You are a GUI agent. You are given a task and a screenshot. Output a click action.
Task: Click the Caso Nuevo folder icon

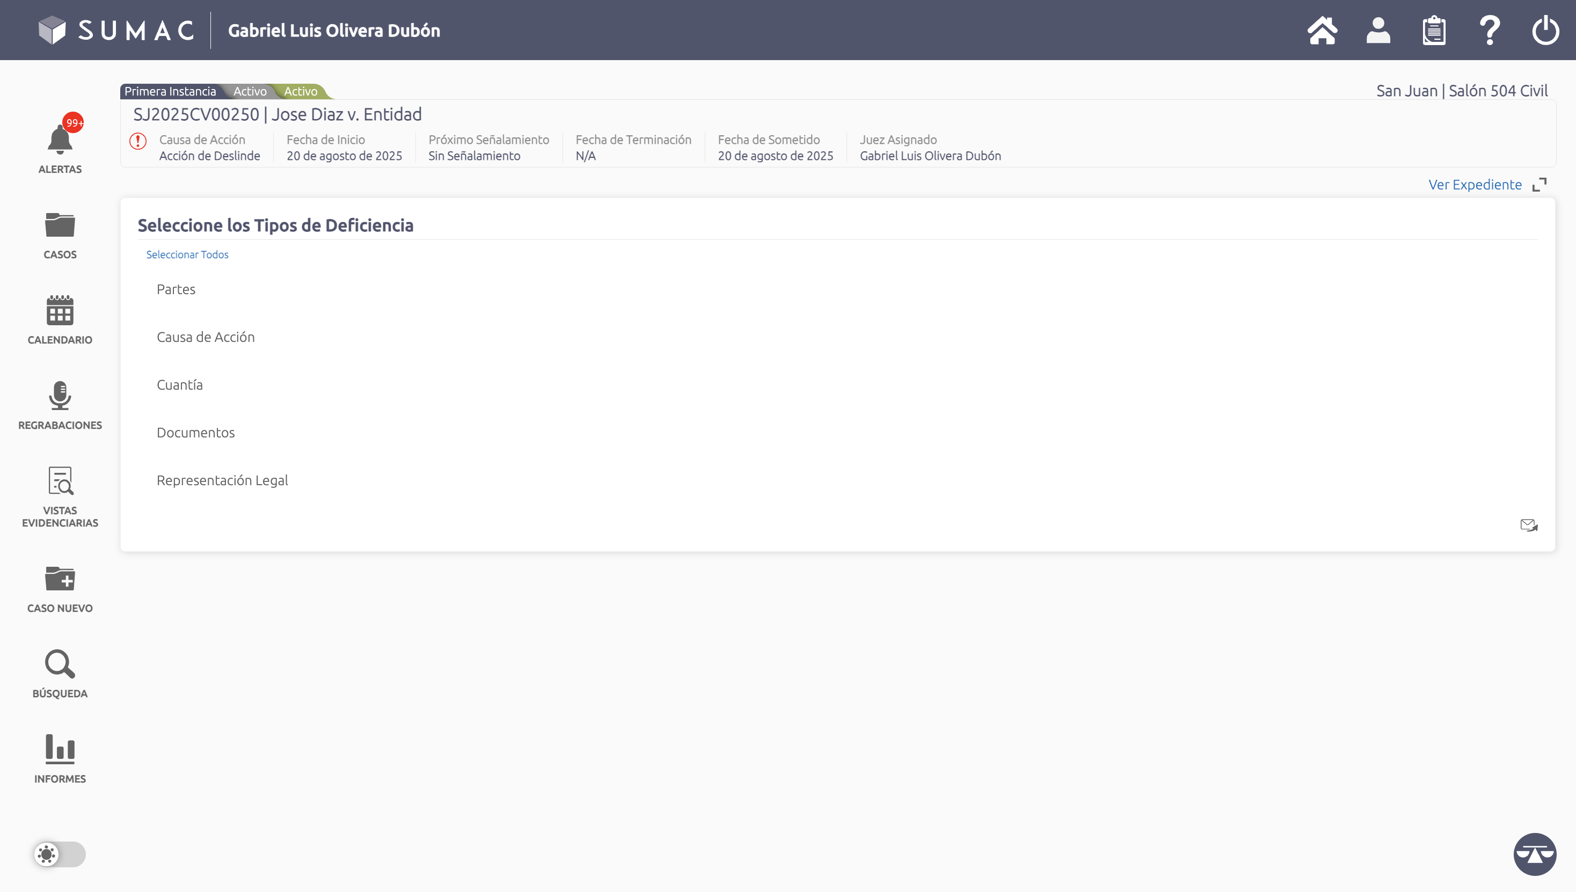(x=60, y=579)
